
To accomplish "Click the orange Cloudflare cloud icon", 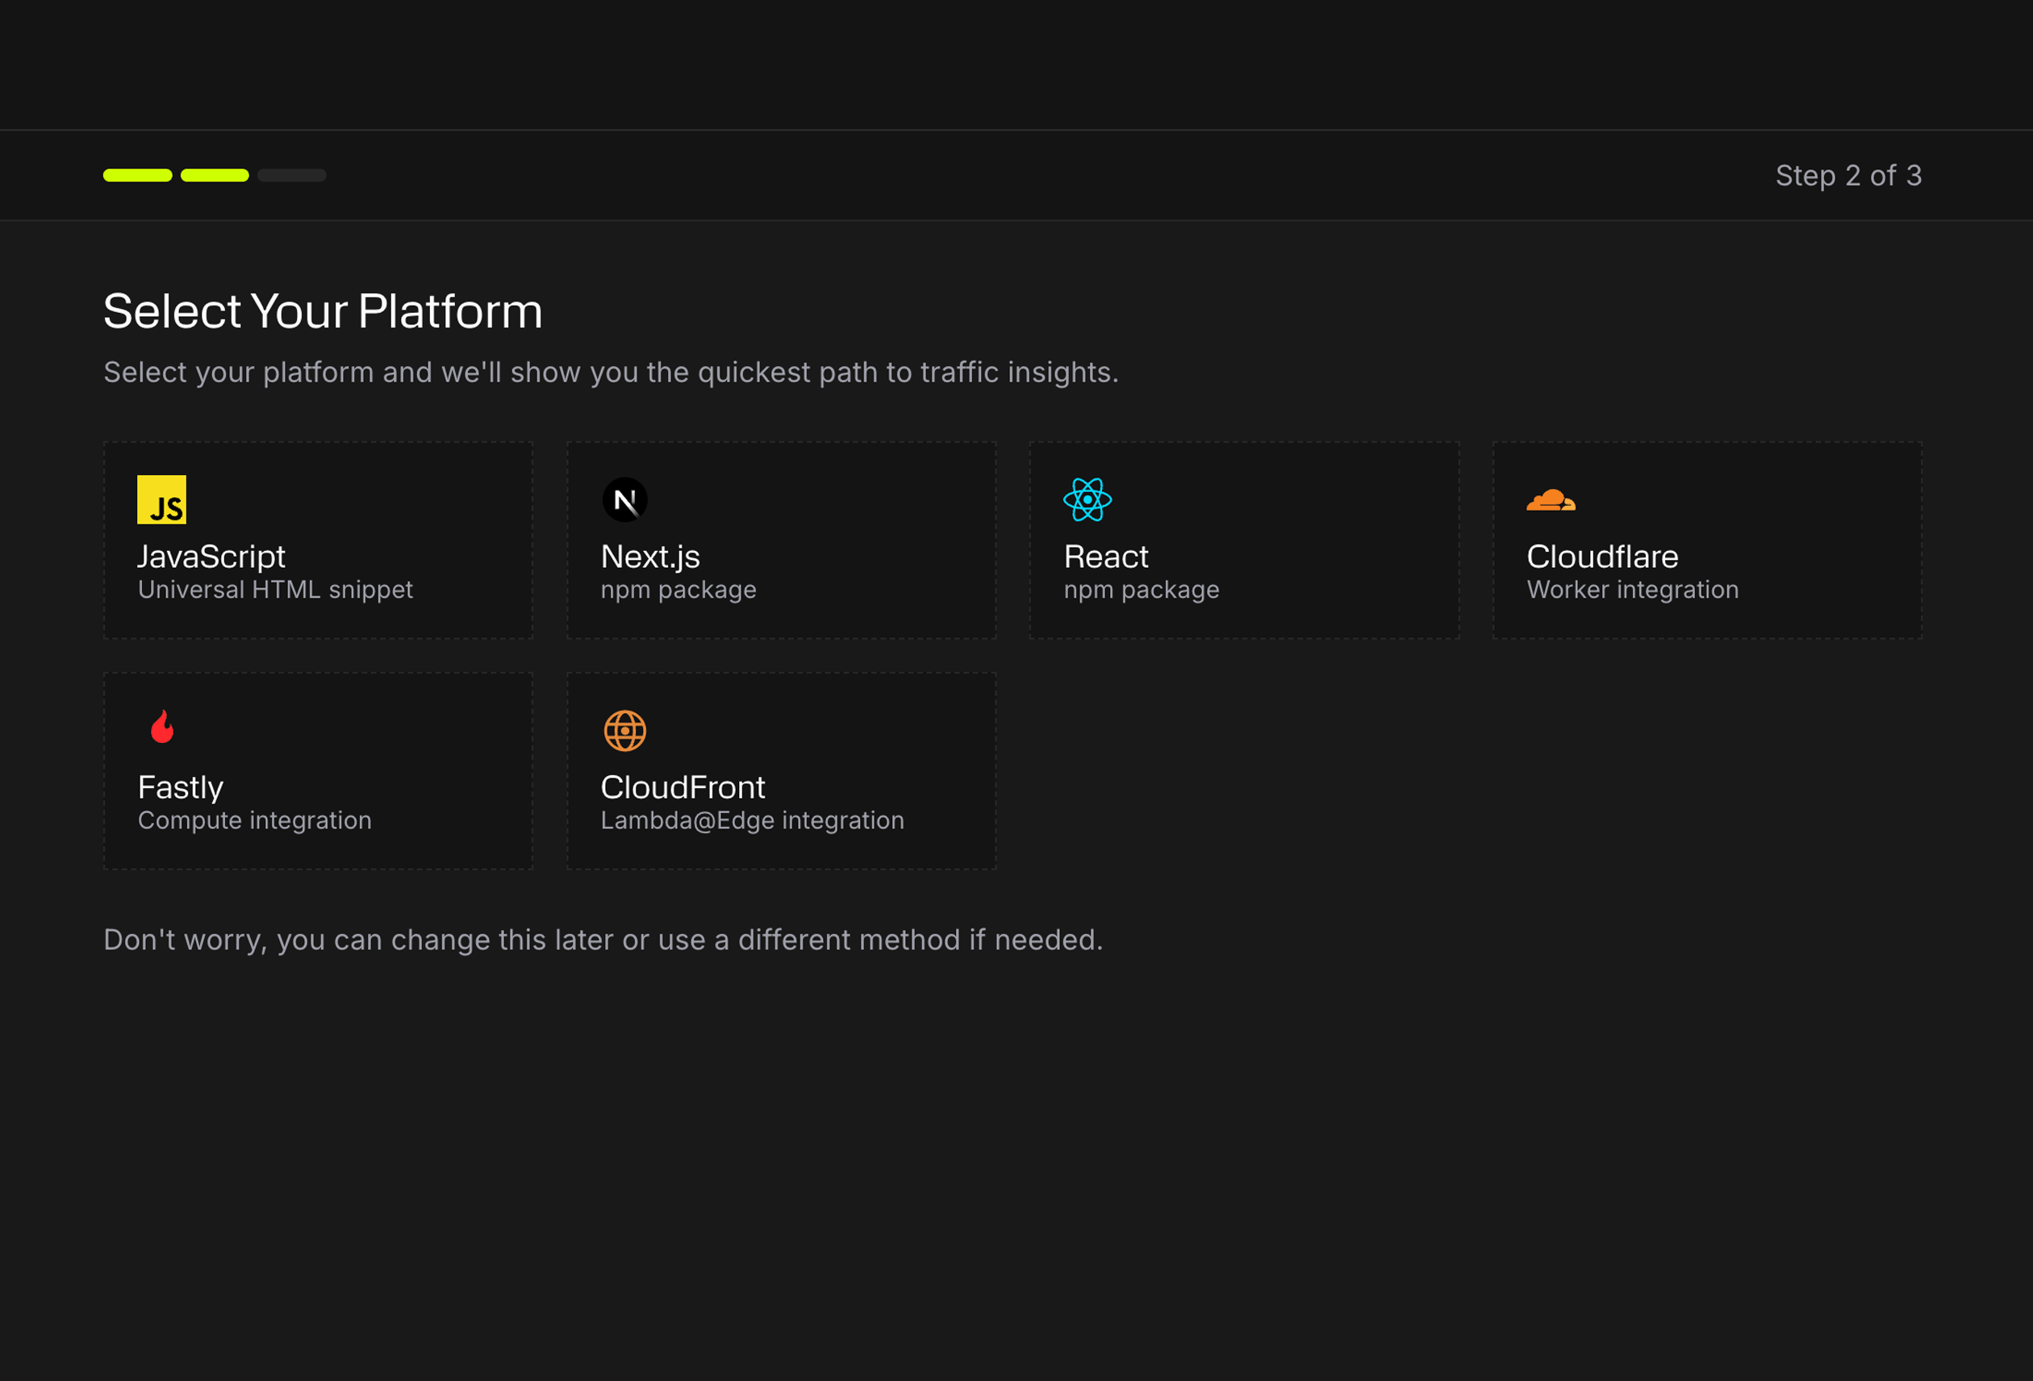I will click(x=1550, y=499).
